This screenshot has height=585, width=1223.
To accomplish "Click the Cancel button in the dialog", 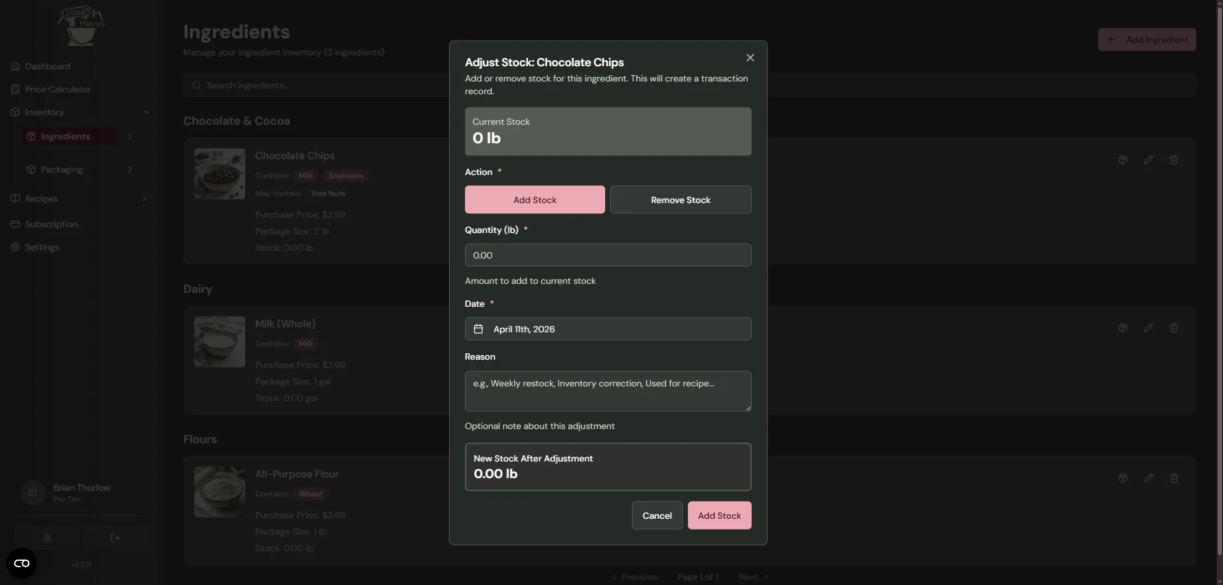I will (657, 515).
